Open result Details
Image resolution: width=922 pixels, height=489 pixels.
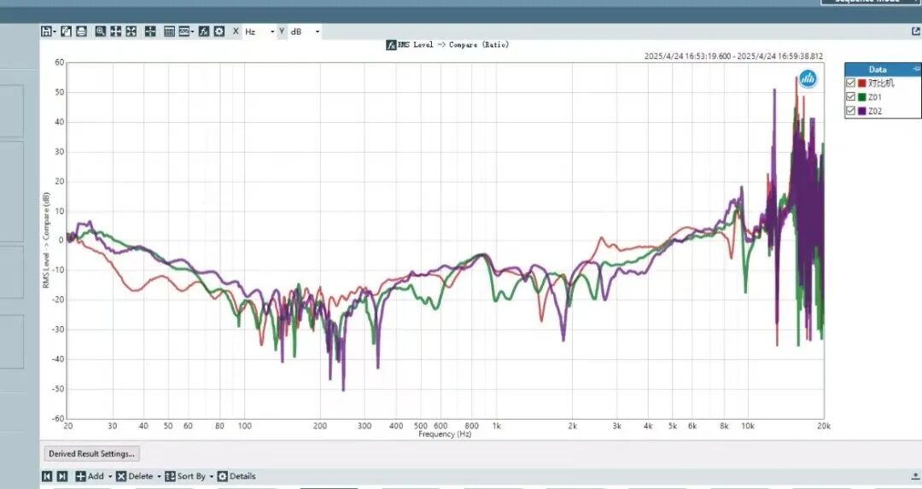(236, 477)
